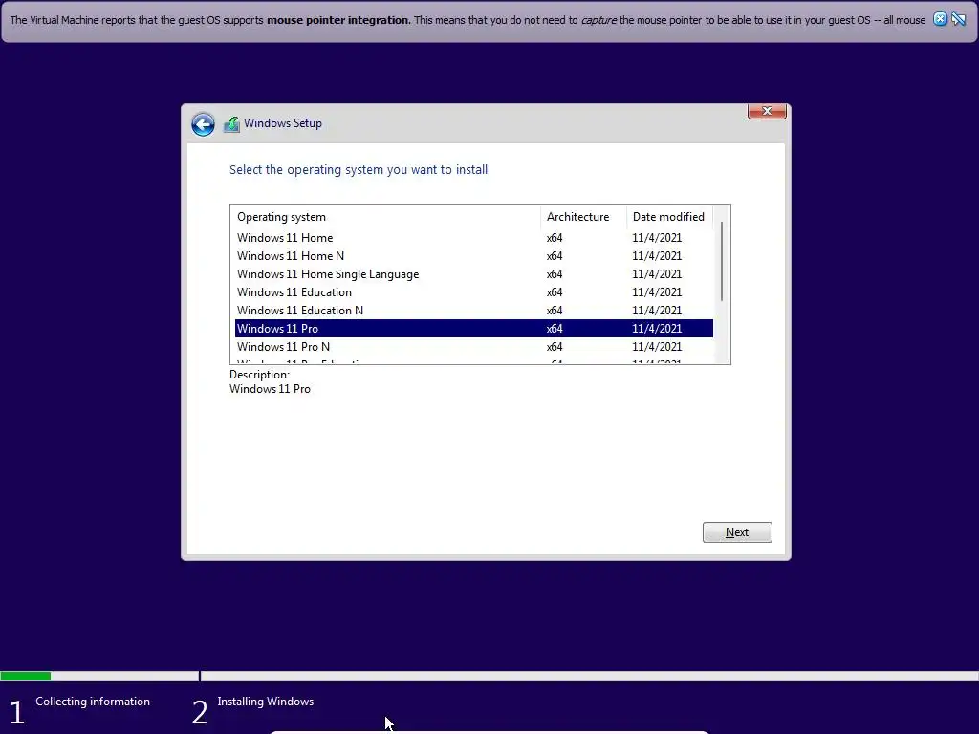The width and height of the screenshot is (979, 734).
Task: Click the Collecting information step label
Action: [93, 702]
